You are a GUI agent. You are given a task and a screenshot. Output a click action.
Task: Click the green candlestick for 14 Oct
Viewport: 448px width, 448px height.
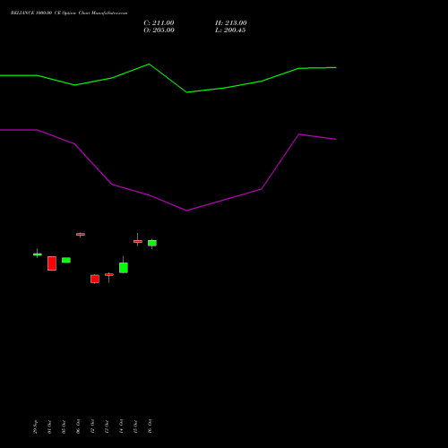124,268
